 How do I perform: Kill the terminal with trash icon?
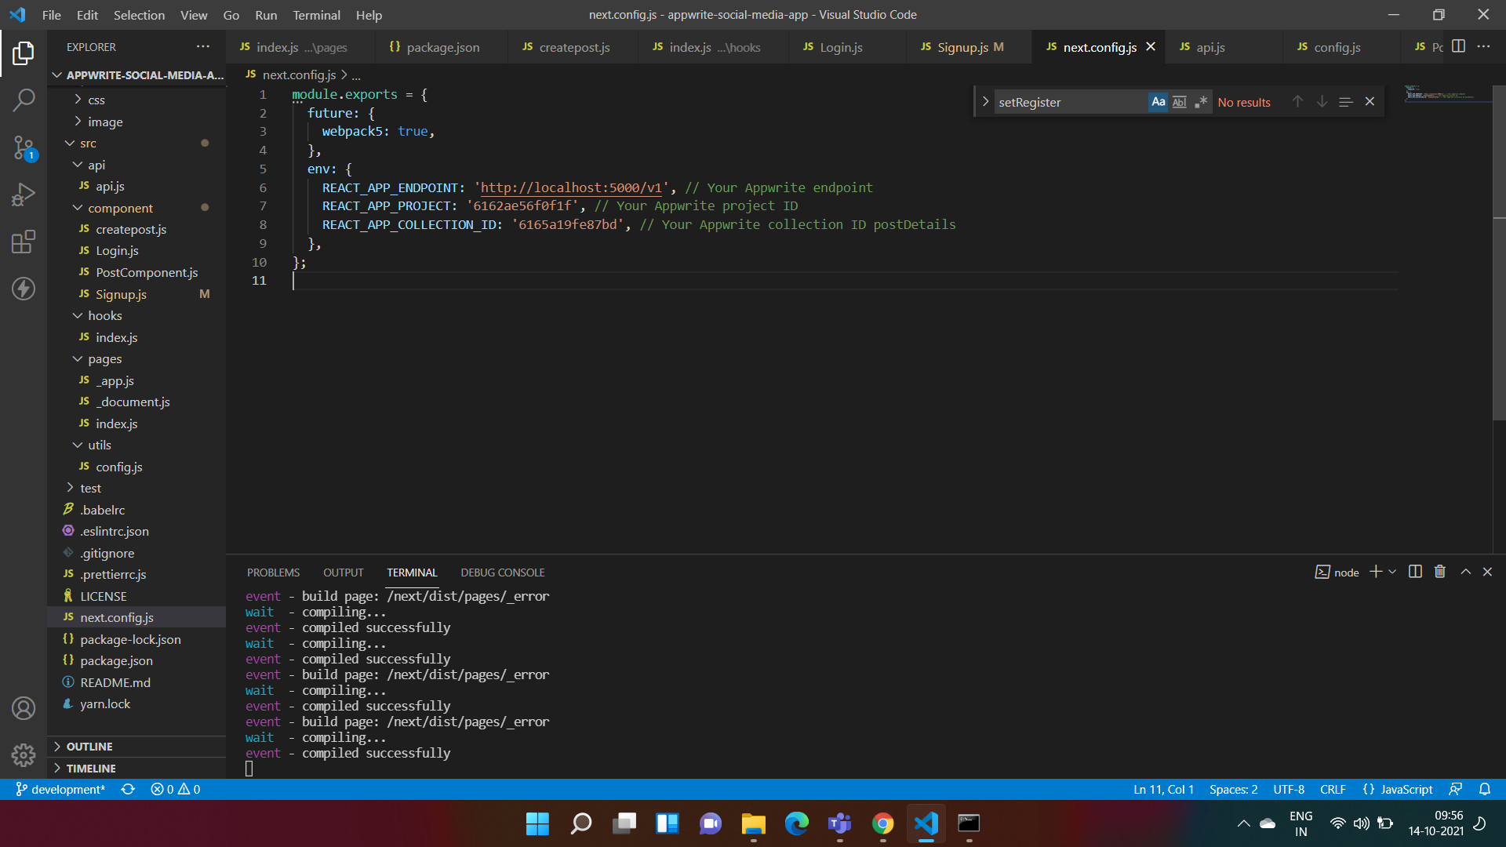coord(1440,572)
